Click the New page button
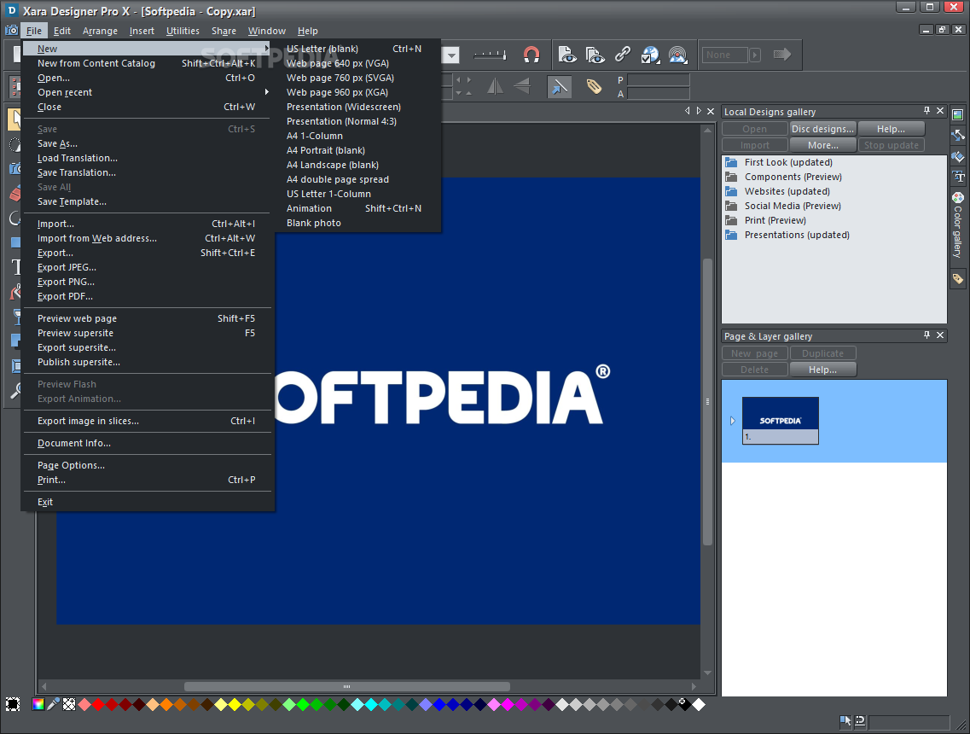The image size is (970, 734). click(755, 353)
